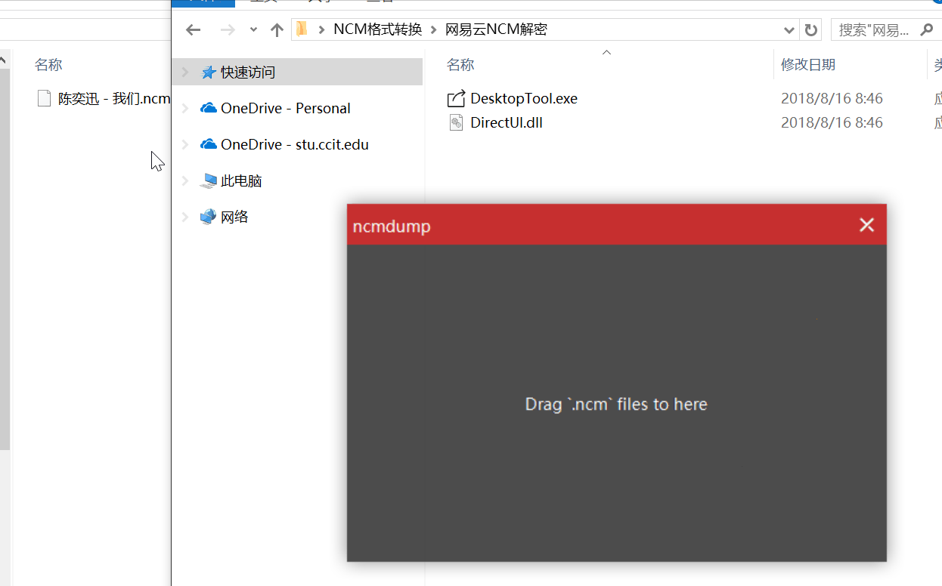Viewport: 942px width, 586px height.
Task: Expand breadcrumb chevron after NCM格式转换
Action: click(x=434, y=30)
